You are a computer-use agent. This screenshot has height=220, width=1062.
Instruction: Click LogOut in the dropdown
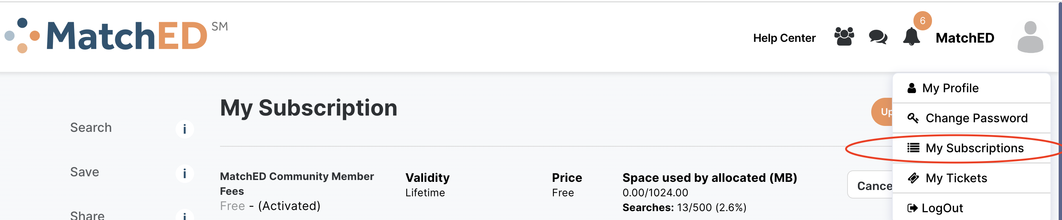click(x=942, y=209)
